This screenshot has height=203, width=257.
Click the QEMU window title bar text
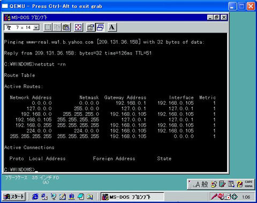pos(56,6)
